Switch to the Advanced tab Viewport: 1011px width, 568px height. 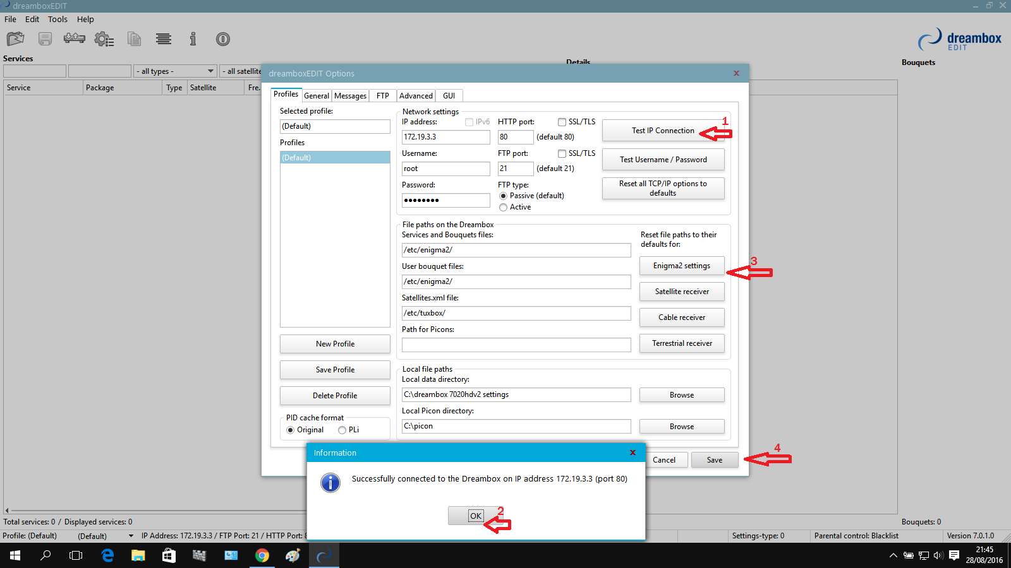416,96
